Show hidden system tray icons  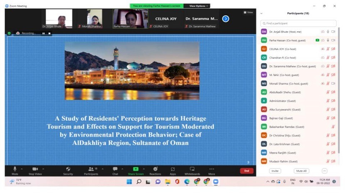tap(268, 182)
